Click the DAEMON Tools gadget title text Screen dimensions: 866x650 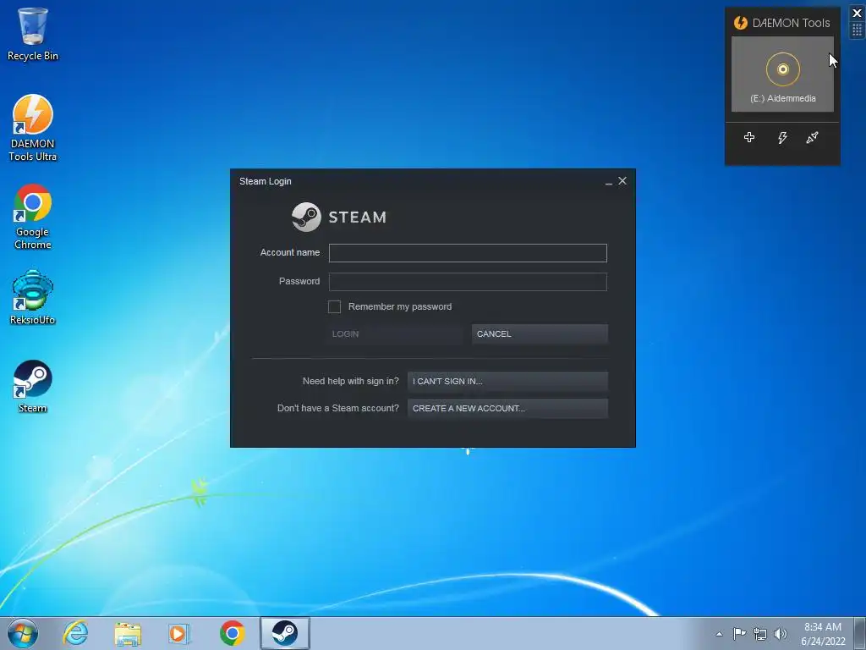tap(791, 23)
